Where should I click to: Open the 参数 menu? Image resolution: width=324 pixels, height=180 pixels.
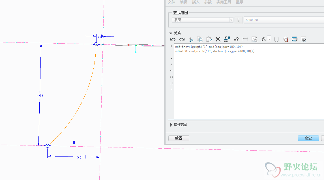pos(208,2)
